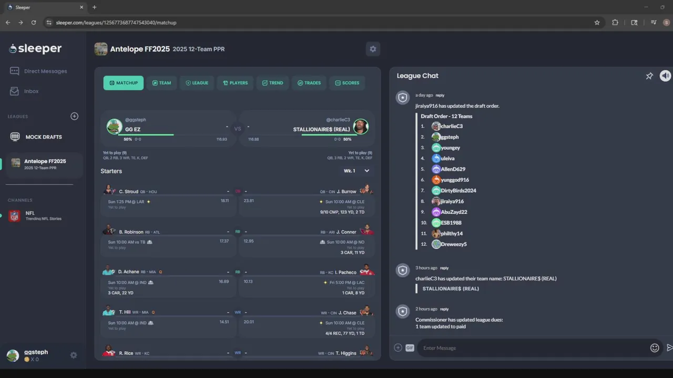
Task: Switch to the Scores tab
Action: [347, 83]
